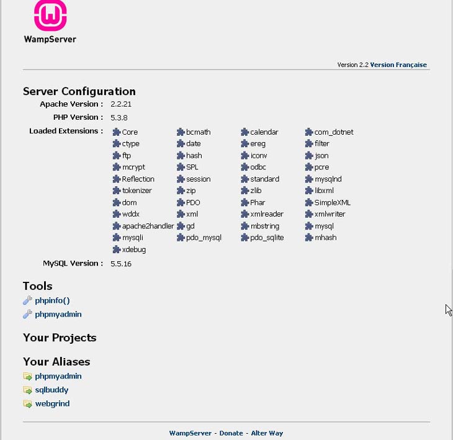Open phpmyadmin under Your Aliases
Screen dimensions: 453x440
point(58,376)
